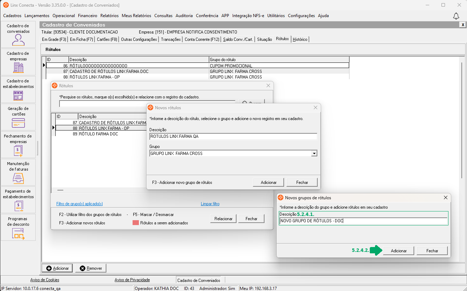
Task: Click Fechar in Novos grupos de rótulos
Action: (x=432, y=251)
